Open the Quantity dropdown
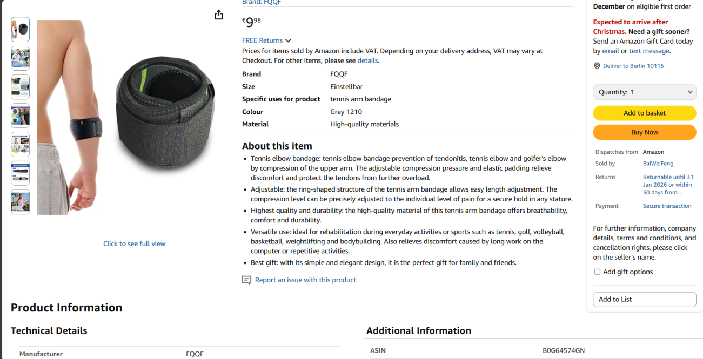Viewport: 703px width, 359px height. tap(644, 92)
